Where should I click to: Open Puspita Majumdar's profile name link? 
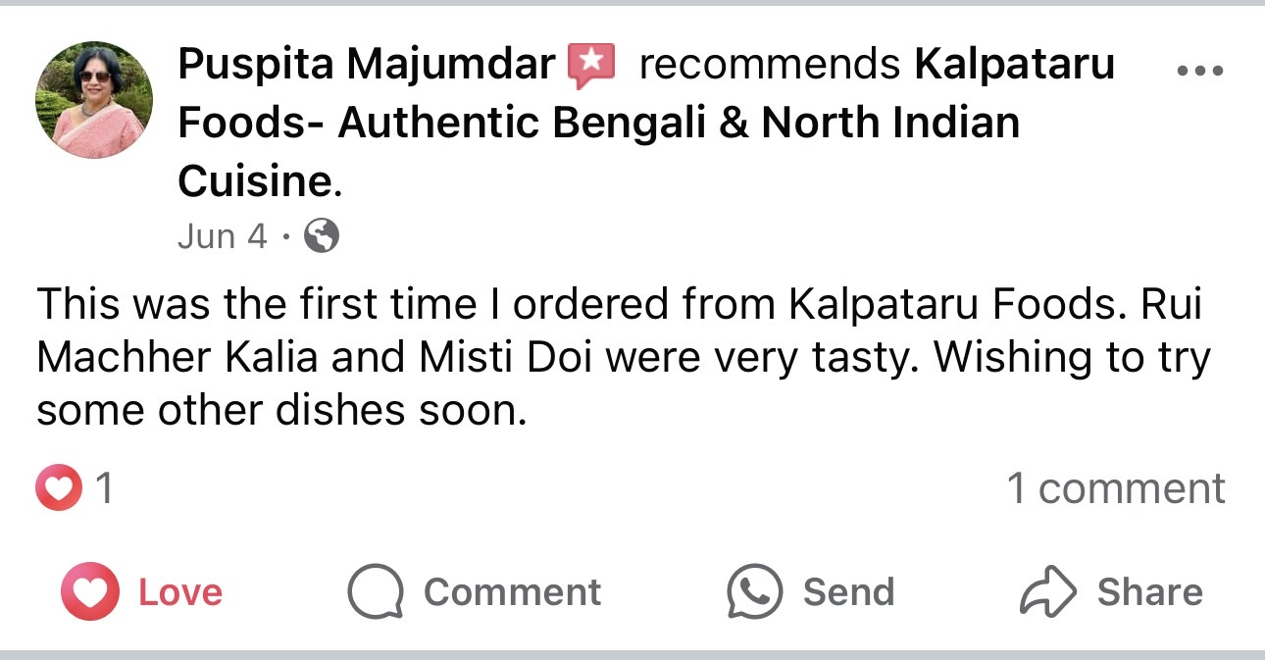pyautogui.click(x=367, y=65)
